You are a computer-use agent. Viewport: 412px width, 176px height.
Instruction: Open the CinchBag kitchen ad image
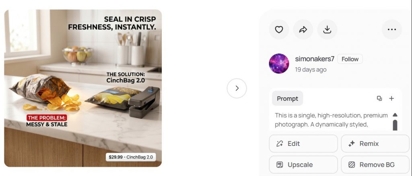[x=83, y=88]
